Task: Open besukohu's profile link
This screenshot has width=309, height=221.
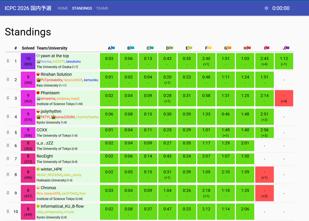Action: [x=73, y=61]
